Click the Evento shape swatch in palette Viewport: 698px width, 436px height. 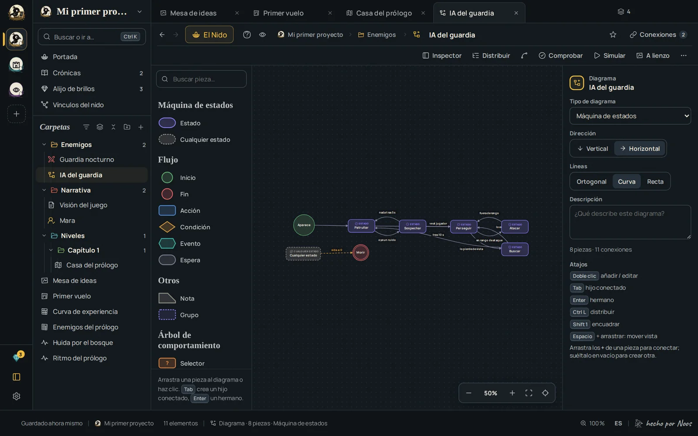click(x=167, y=244)
